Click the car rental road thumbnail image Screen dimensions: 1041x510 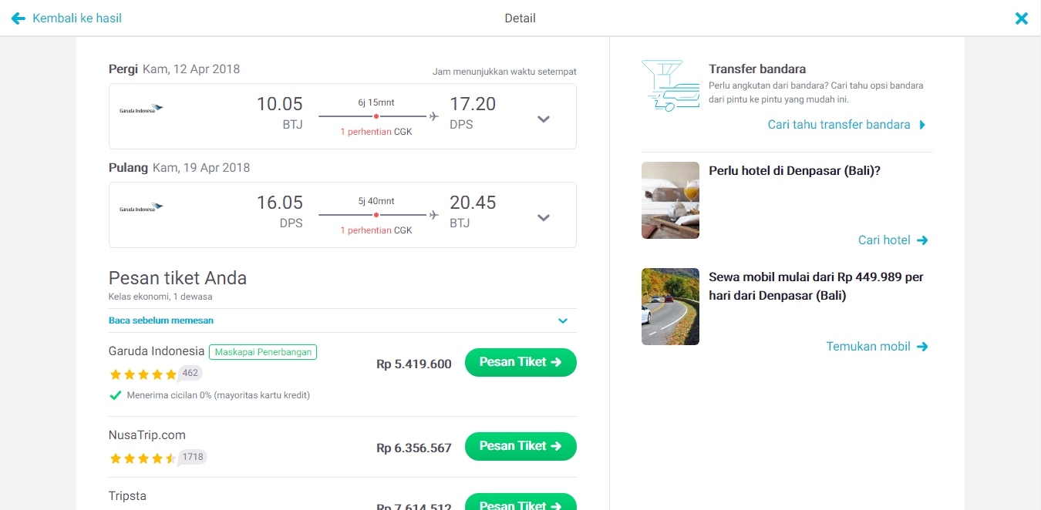tap(670, 307)
